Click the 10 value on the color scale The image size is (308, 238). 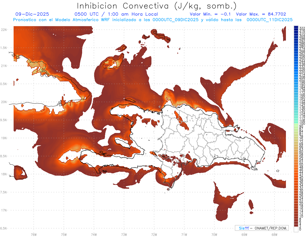(x=301, y=216)
